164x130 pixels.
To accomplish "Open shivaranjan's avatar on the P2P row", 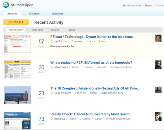I will (158, 65).
